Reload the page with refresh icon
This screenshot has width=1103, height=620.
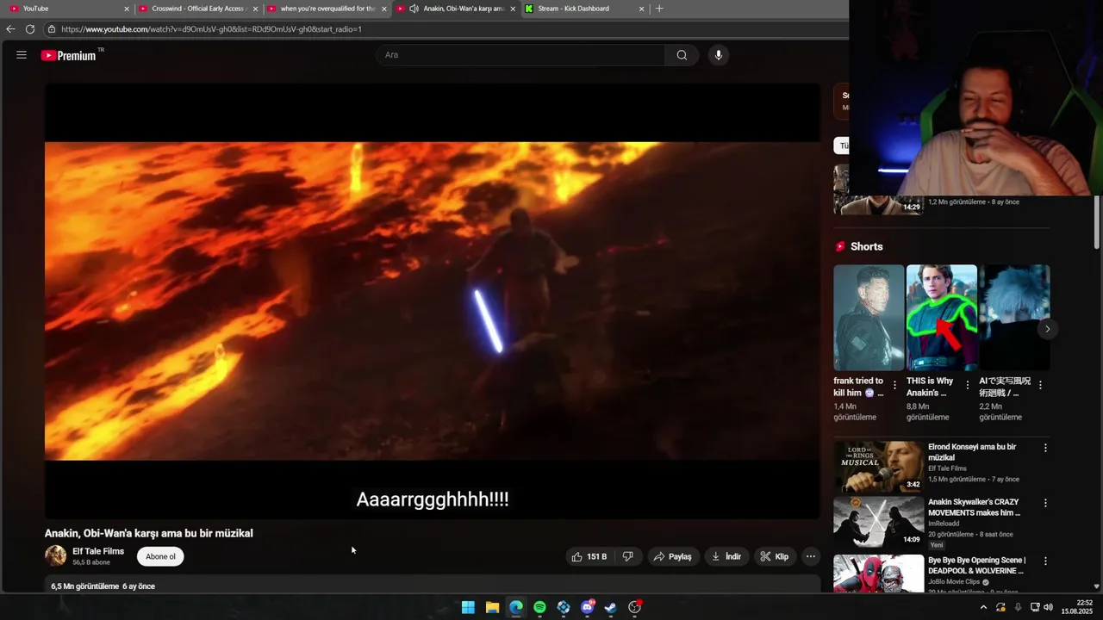pyautogui.click(x=30, y=29)
